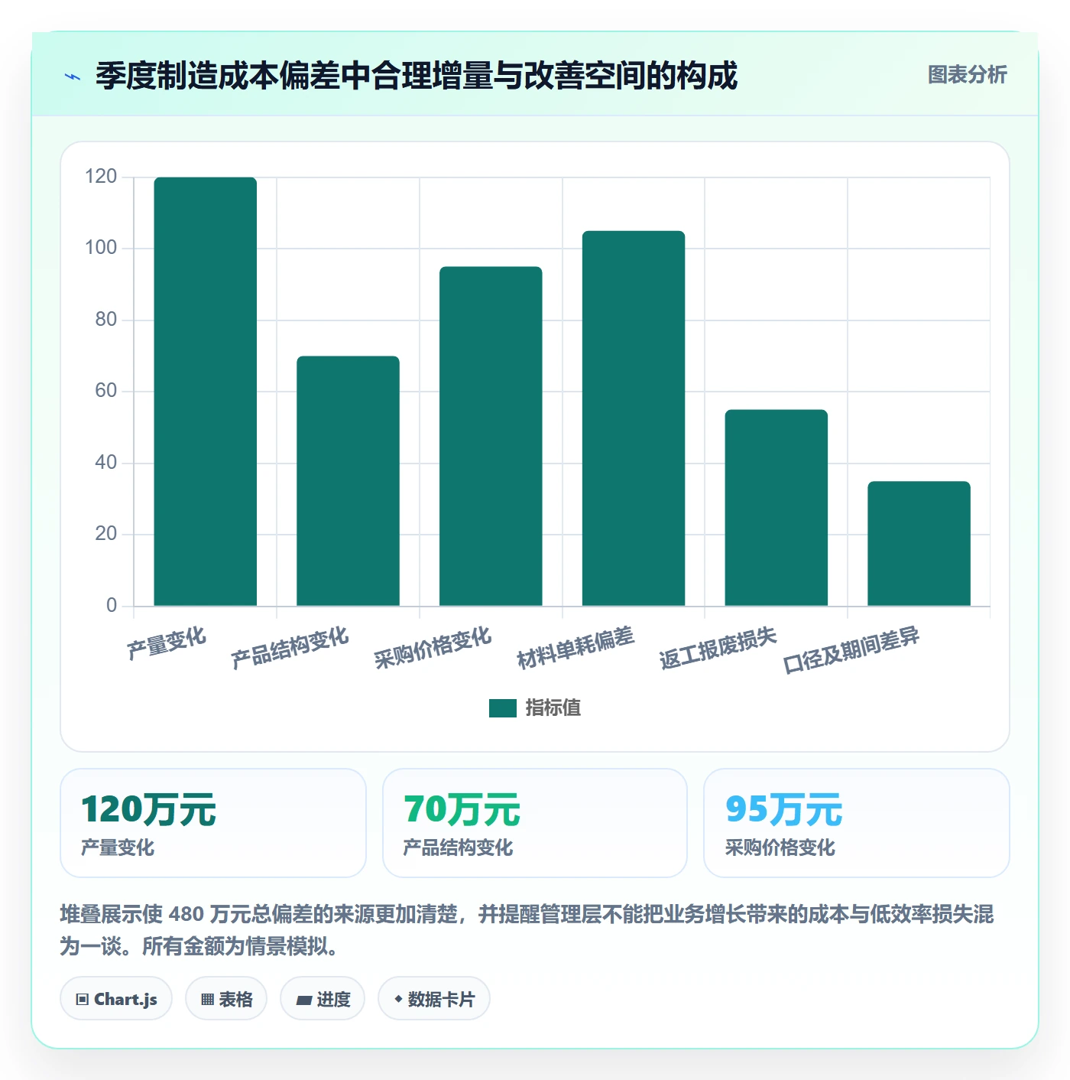This screenshot has height=1080, width=1070.
Task: Click the 口径及期间差异 x-axis label
Action: (x=851, y=651)
